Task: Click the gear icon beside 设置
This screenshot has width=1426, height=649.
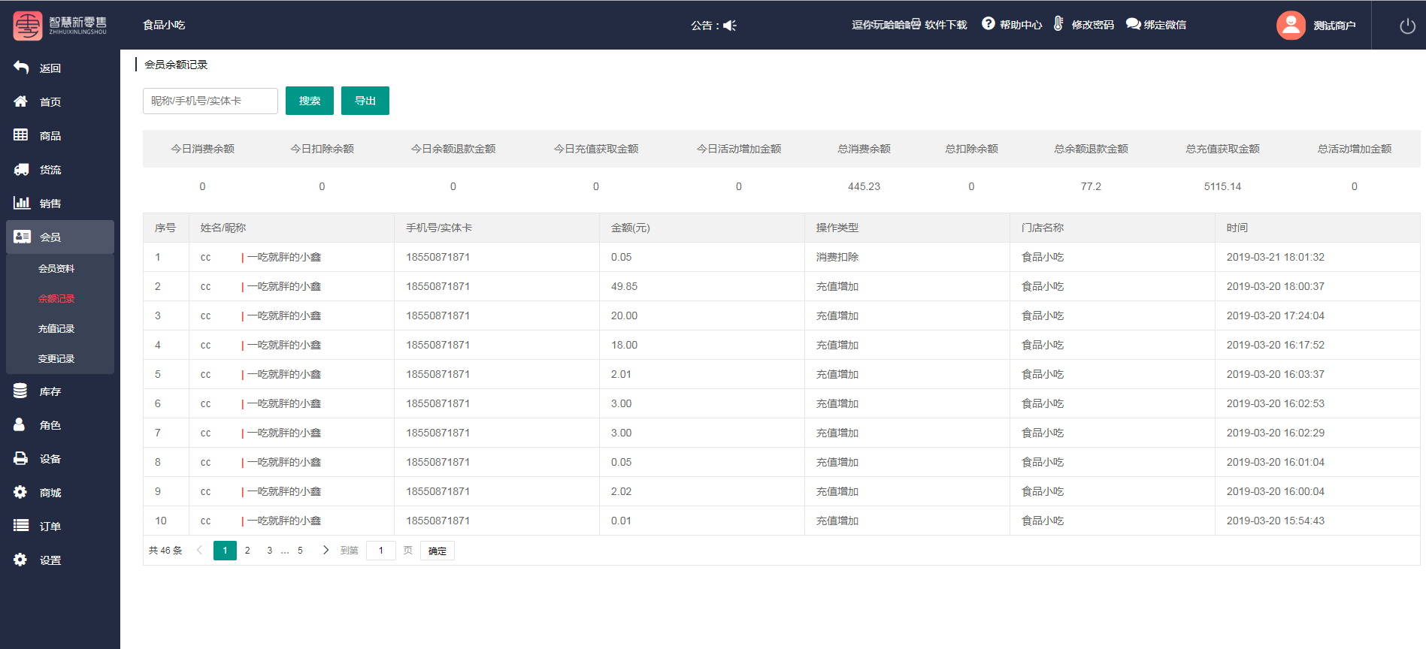Action: [x=20, y=560]
